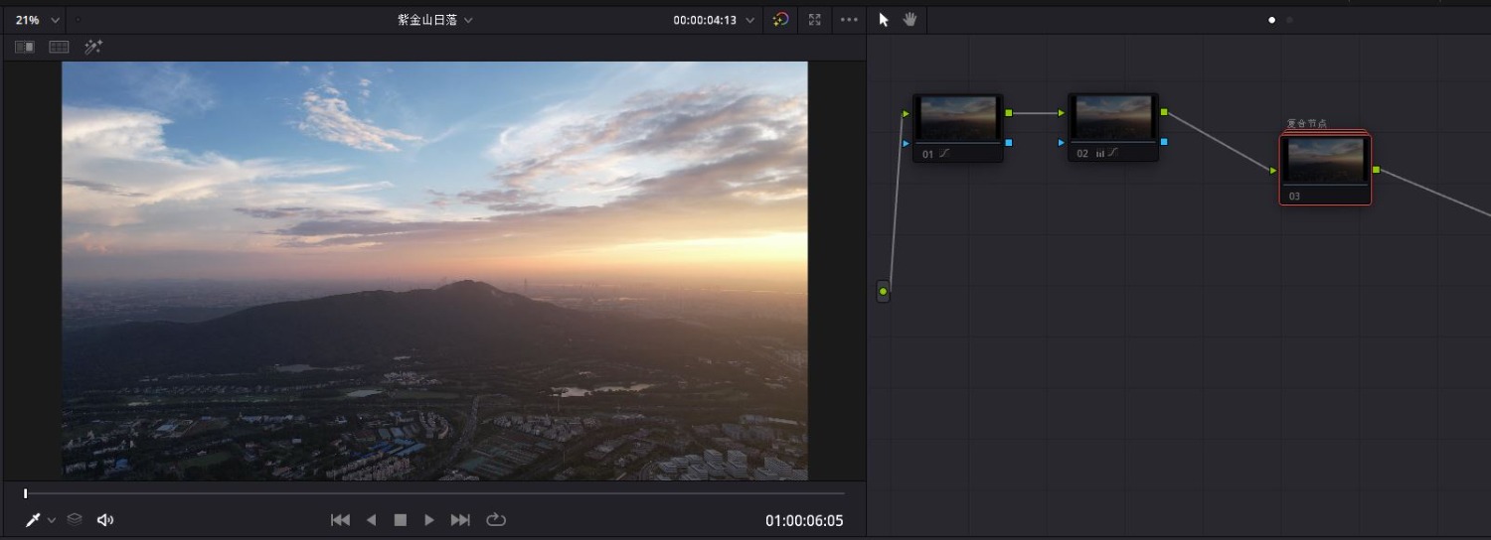The image size is (1491, 540).
Task: Select the eyedropper qualifier tool
Action: pos(33,520)
